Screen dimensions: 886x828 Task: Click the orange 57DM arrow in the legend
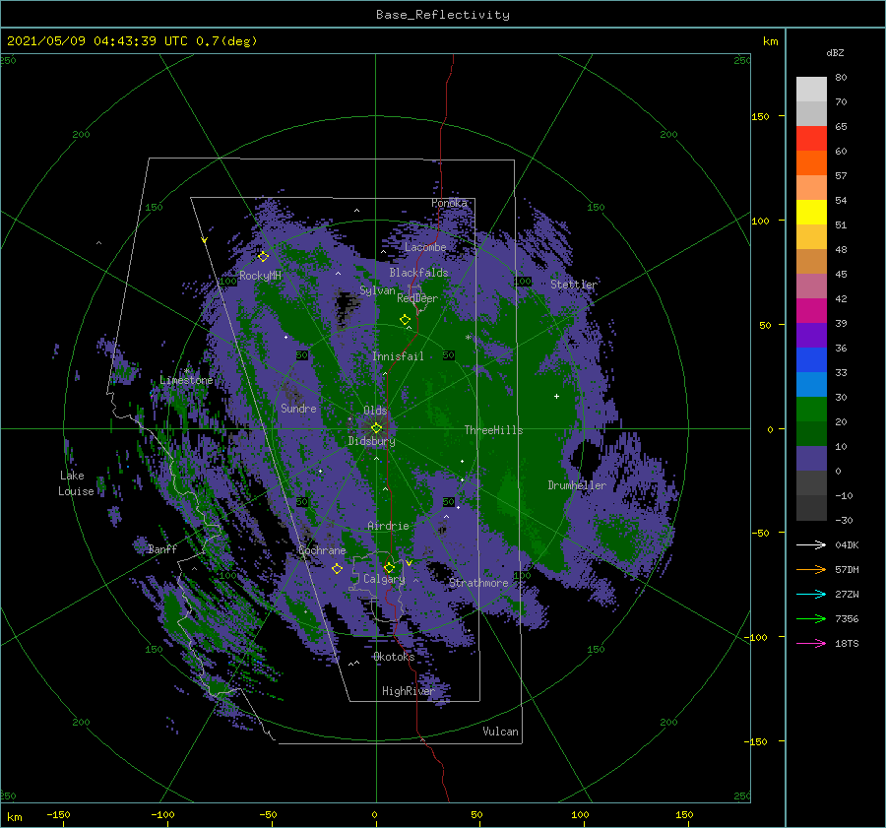coord(811,570)
